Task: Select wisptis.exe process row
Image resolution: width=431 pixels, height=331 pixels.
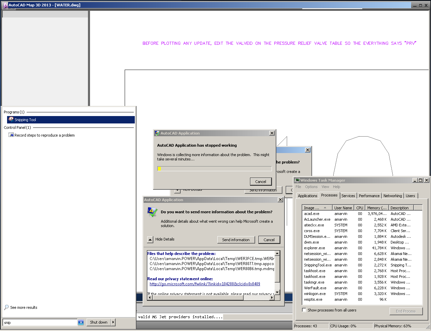Action: tap(362, 299)
